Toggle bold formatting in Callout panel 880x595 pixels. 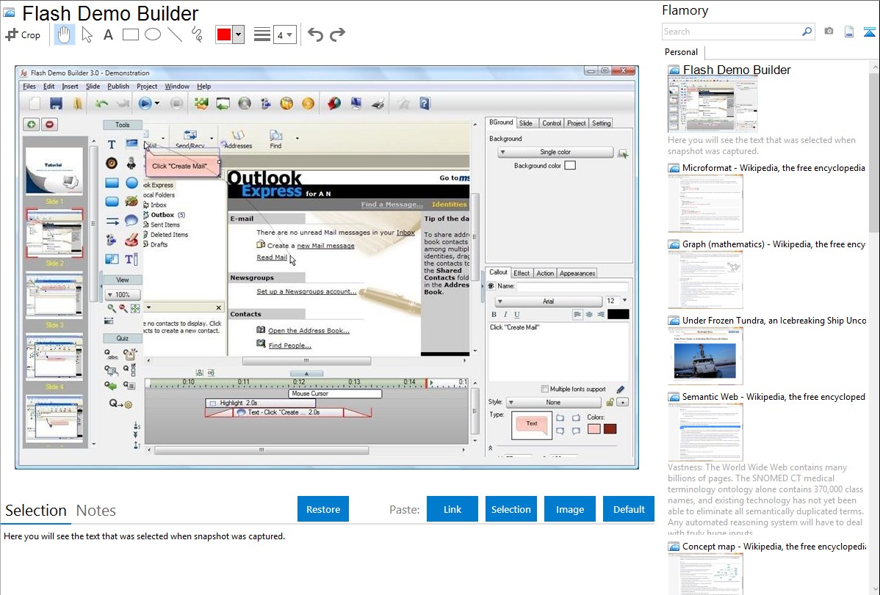click(x=494, y=315)
